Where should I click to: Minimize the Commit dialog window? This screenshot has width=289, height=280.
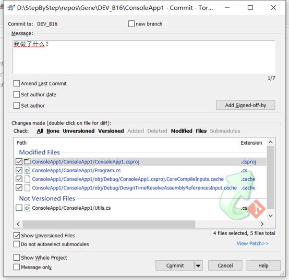tap(227, 7)
